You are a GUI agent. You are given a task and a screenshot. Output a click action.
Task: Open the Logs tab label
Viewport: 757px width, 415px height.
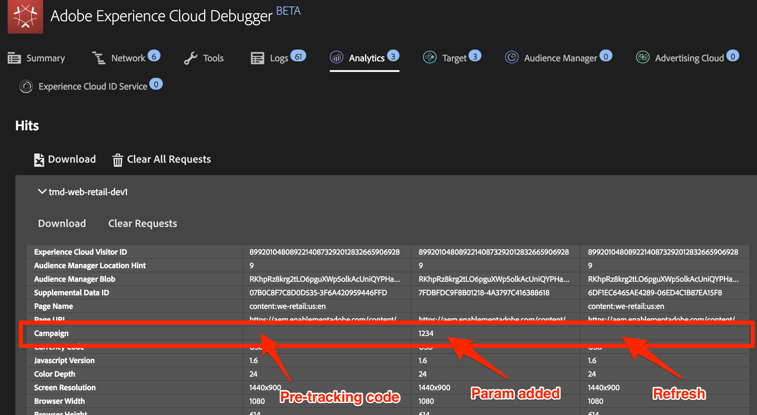[x=279, y=58]
